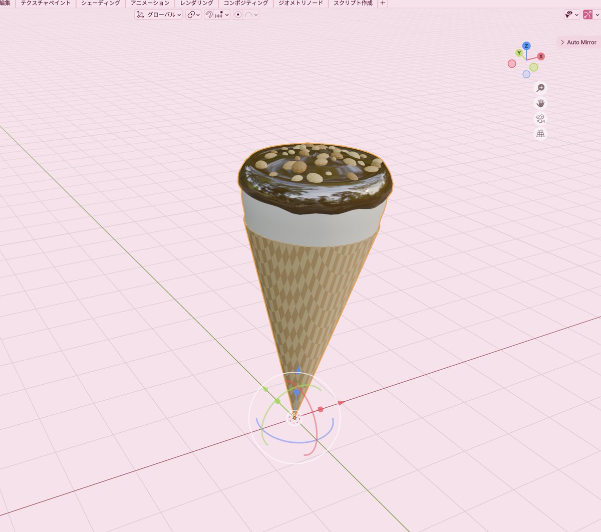Click the negative X red circle on the navigation gizmo
The height and width of the screenshot is (532, 601).
pos(512,64)
